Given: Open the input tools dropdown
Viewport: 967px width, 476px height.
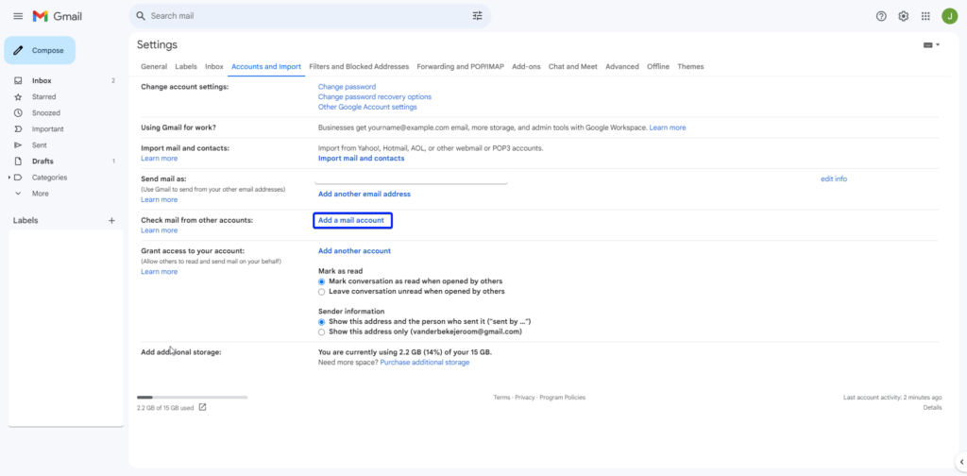Looking at the screenshot, I should pyautogui.click(x=931, y=45).
